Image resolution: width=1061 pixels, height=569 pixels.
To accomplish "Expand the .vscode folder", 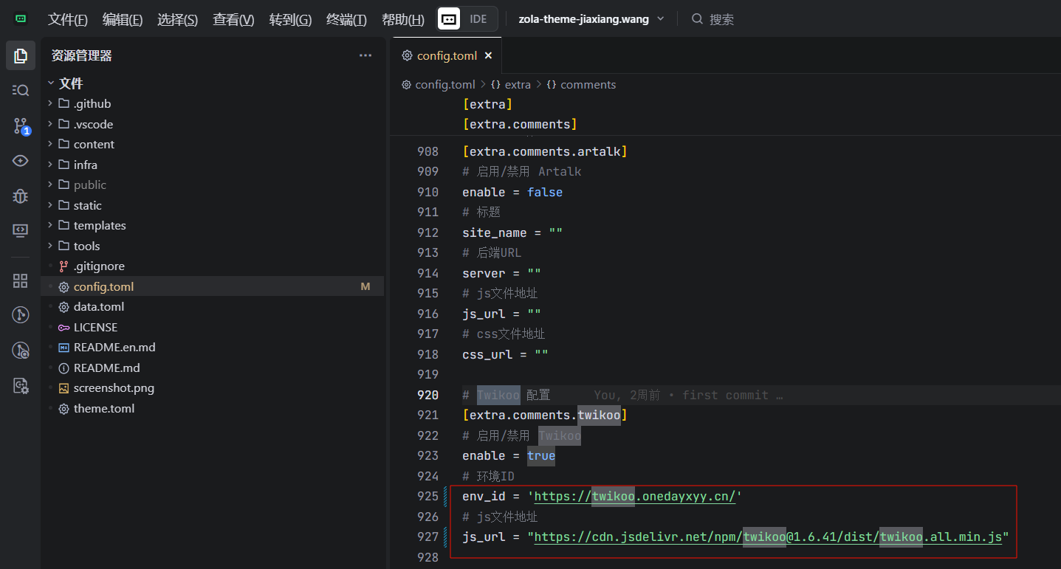I will pyautogui.click(x=50, y=124).
